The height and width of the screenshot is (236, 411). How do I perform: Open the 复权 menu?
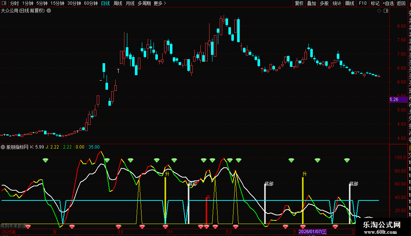pos(299,3)
